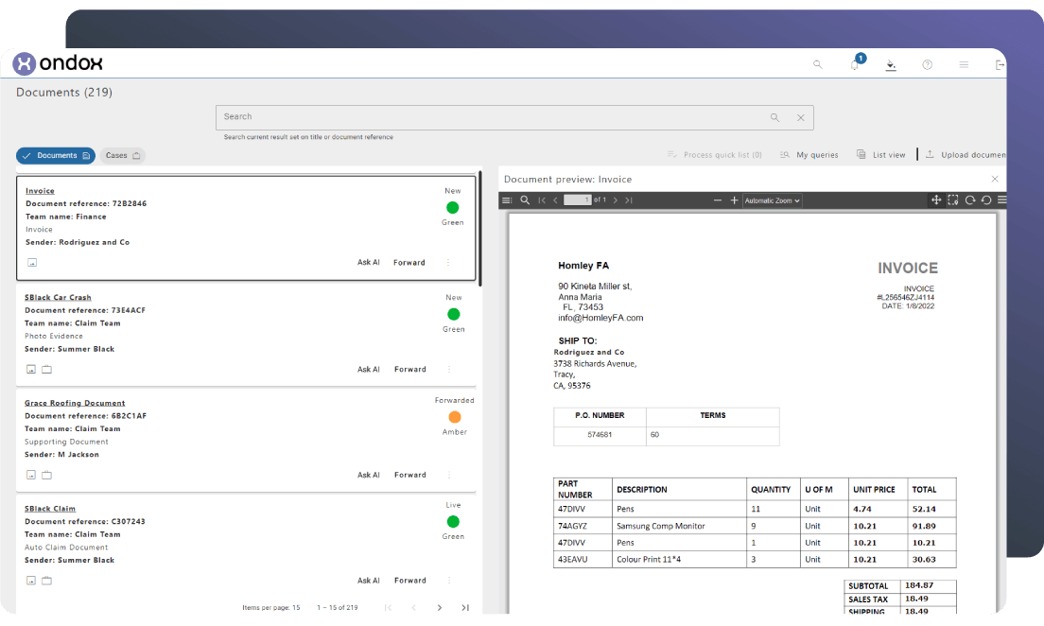Viewport: 1044px width, 626px height.
Task: Open the search icon in the header
Action: [x=818, y=64]
